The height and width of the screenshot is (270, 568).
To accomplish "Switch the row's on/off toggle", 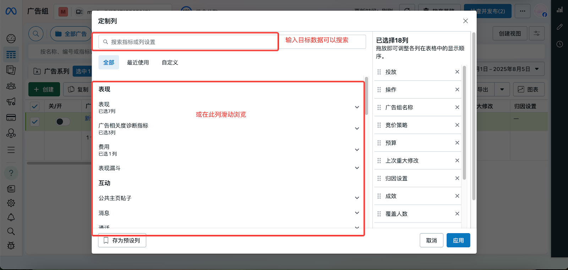I will click(x=63, y=122).
